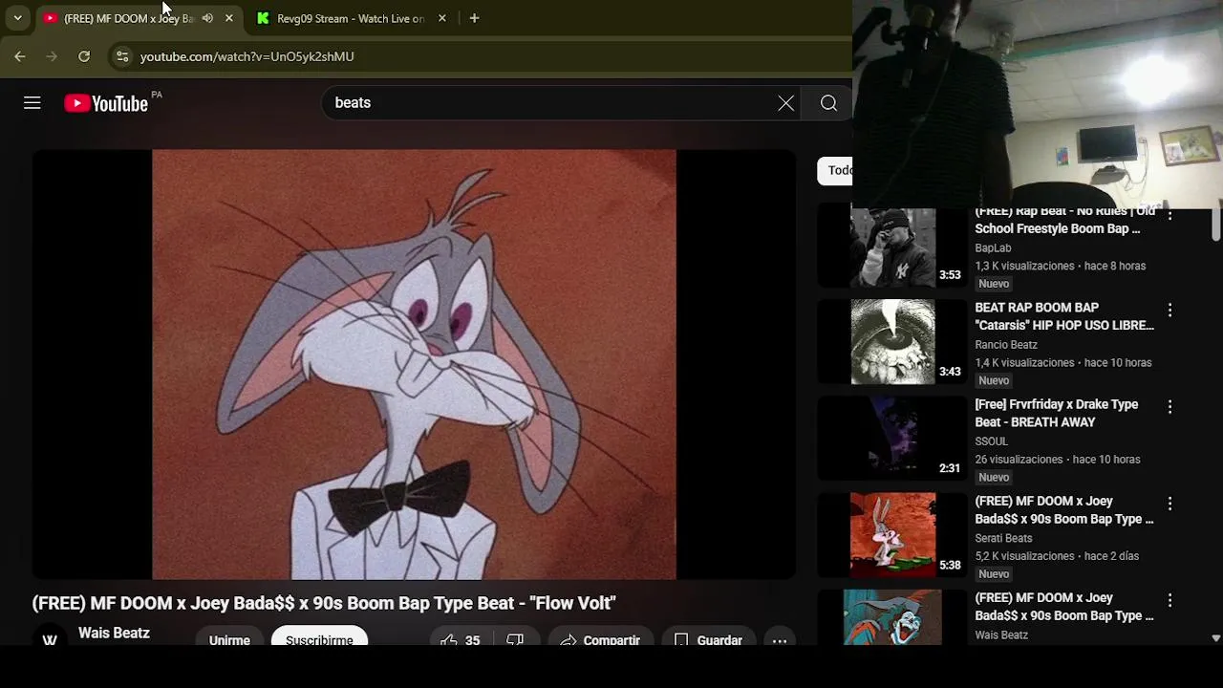1223x688 pixels.
Task: Select the (FREE) MF DOOM YouTube tab
Action: (x=129, y=18)
